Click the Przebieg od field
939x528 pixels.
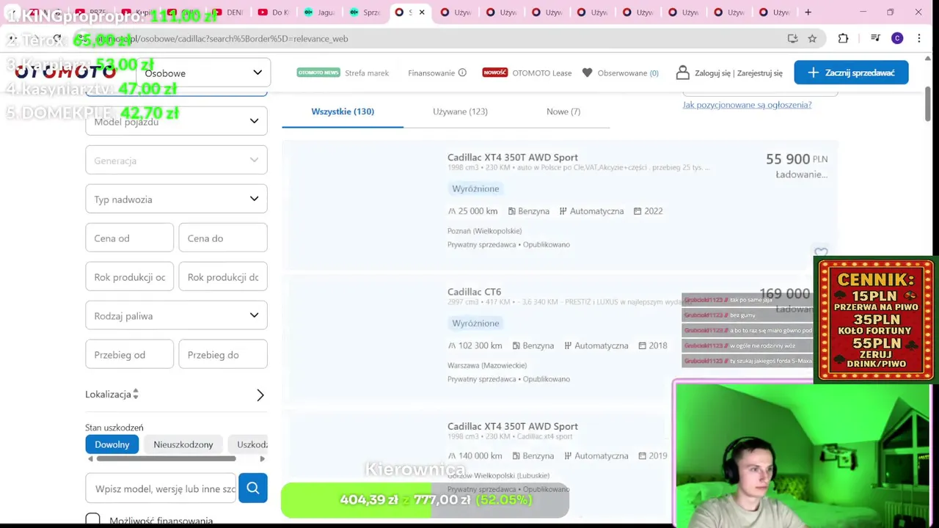pos(129,354)
